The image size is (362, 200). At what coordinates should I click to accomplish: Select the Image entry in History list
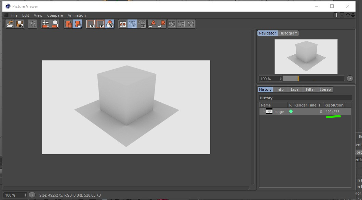click(x=279, y=112)
